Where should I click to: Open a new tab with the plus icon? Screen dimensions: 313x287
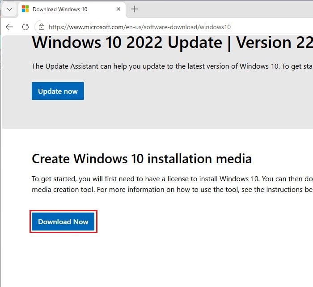[x=135, y=9]
